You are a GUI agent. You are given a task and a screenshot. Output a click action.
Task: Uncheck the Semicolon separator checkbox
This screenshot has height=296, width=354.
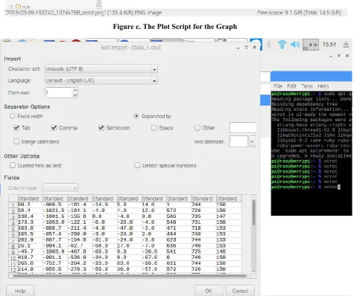101,128
